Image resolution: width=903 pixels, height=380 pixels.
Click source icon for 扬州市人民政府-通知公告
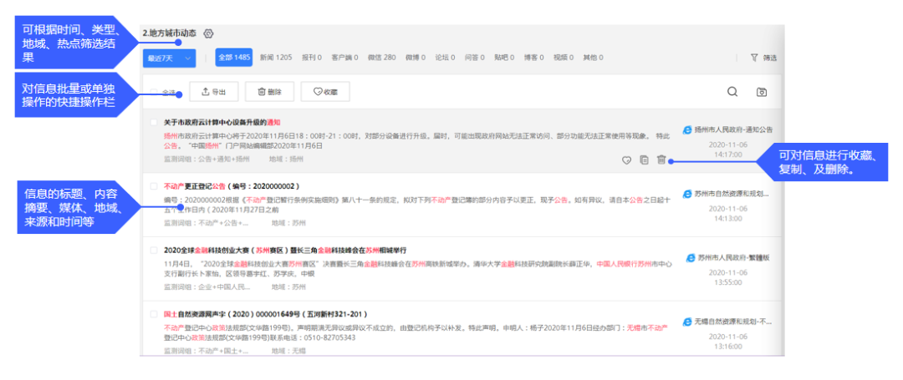tap(688, 130)
